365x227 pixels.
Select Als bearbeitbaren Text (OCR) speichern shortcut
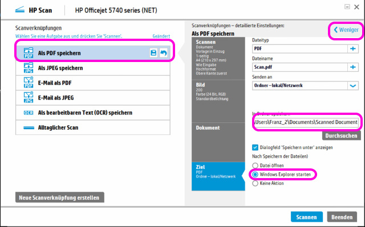pyautogui.click(x=93, y=113)
